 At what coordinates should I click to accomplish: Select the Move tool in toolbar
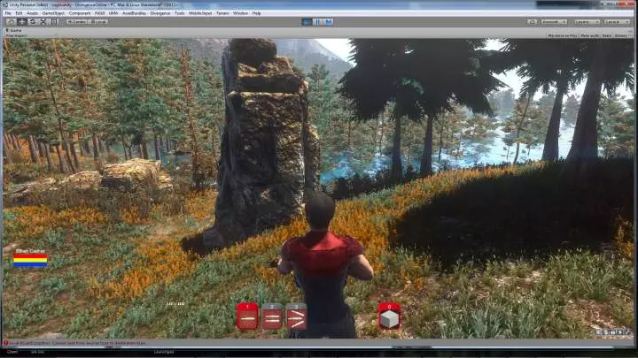tap(22, 21)
